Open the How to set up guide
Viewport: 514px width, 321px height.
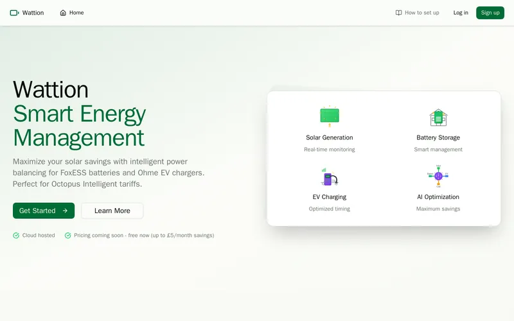417,13
